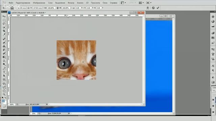
Task: Open the Файл menu
Action: point(11,3)
